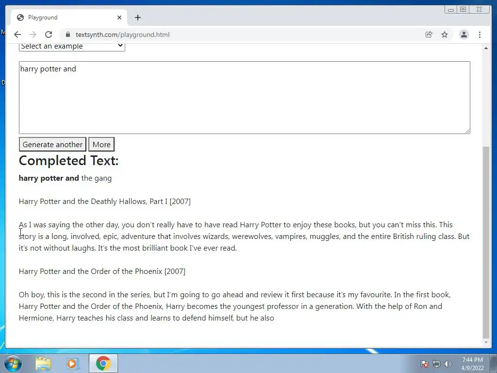Click the Generate another button
This screenshot has height=373, width=497.
[52, 144]
